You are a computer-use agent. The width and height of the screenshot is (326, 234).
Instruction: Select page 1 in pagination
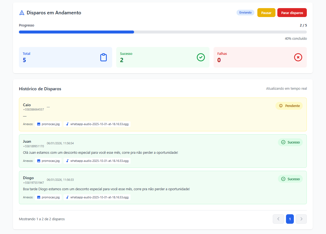point(290,219)
